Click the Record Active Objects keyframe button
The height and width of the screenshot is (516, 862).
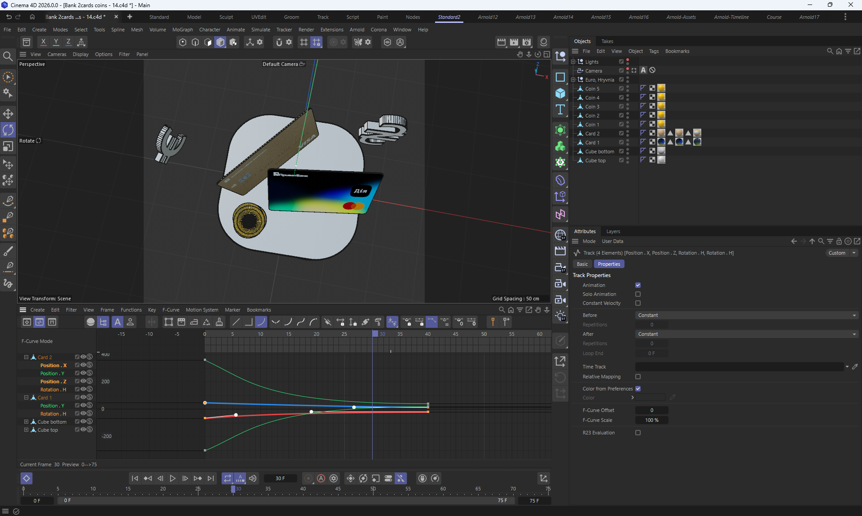coord(308,478)
